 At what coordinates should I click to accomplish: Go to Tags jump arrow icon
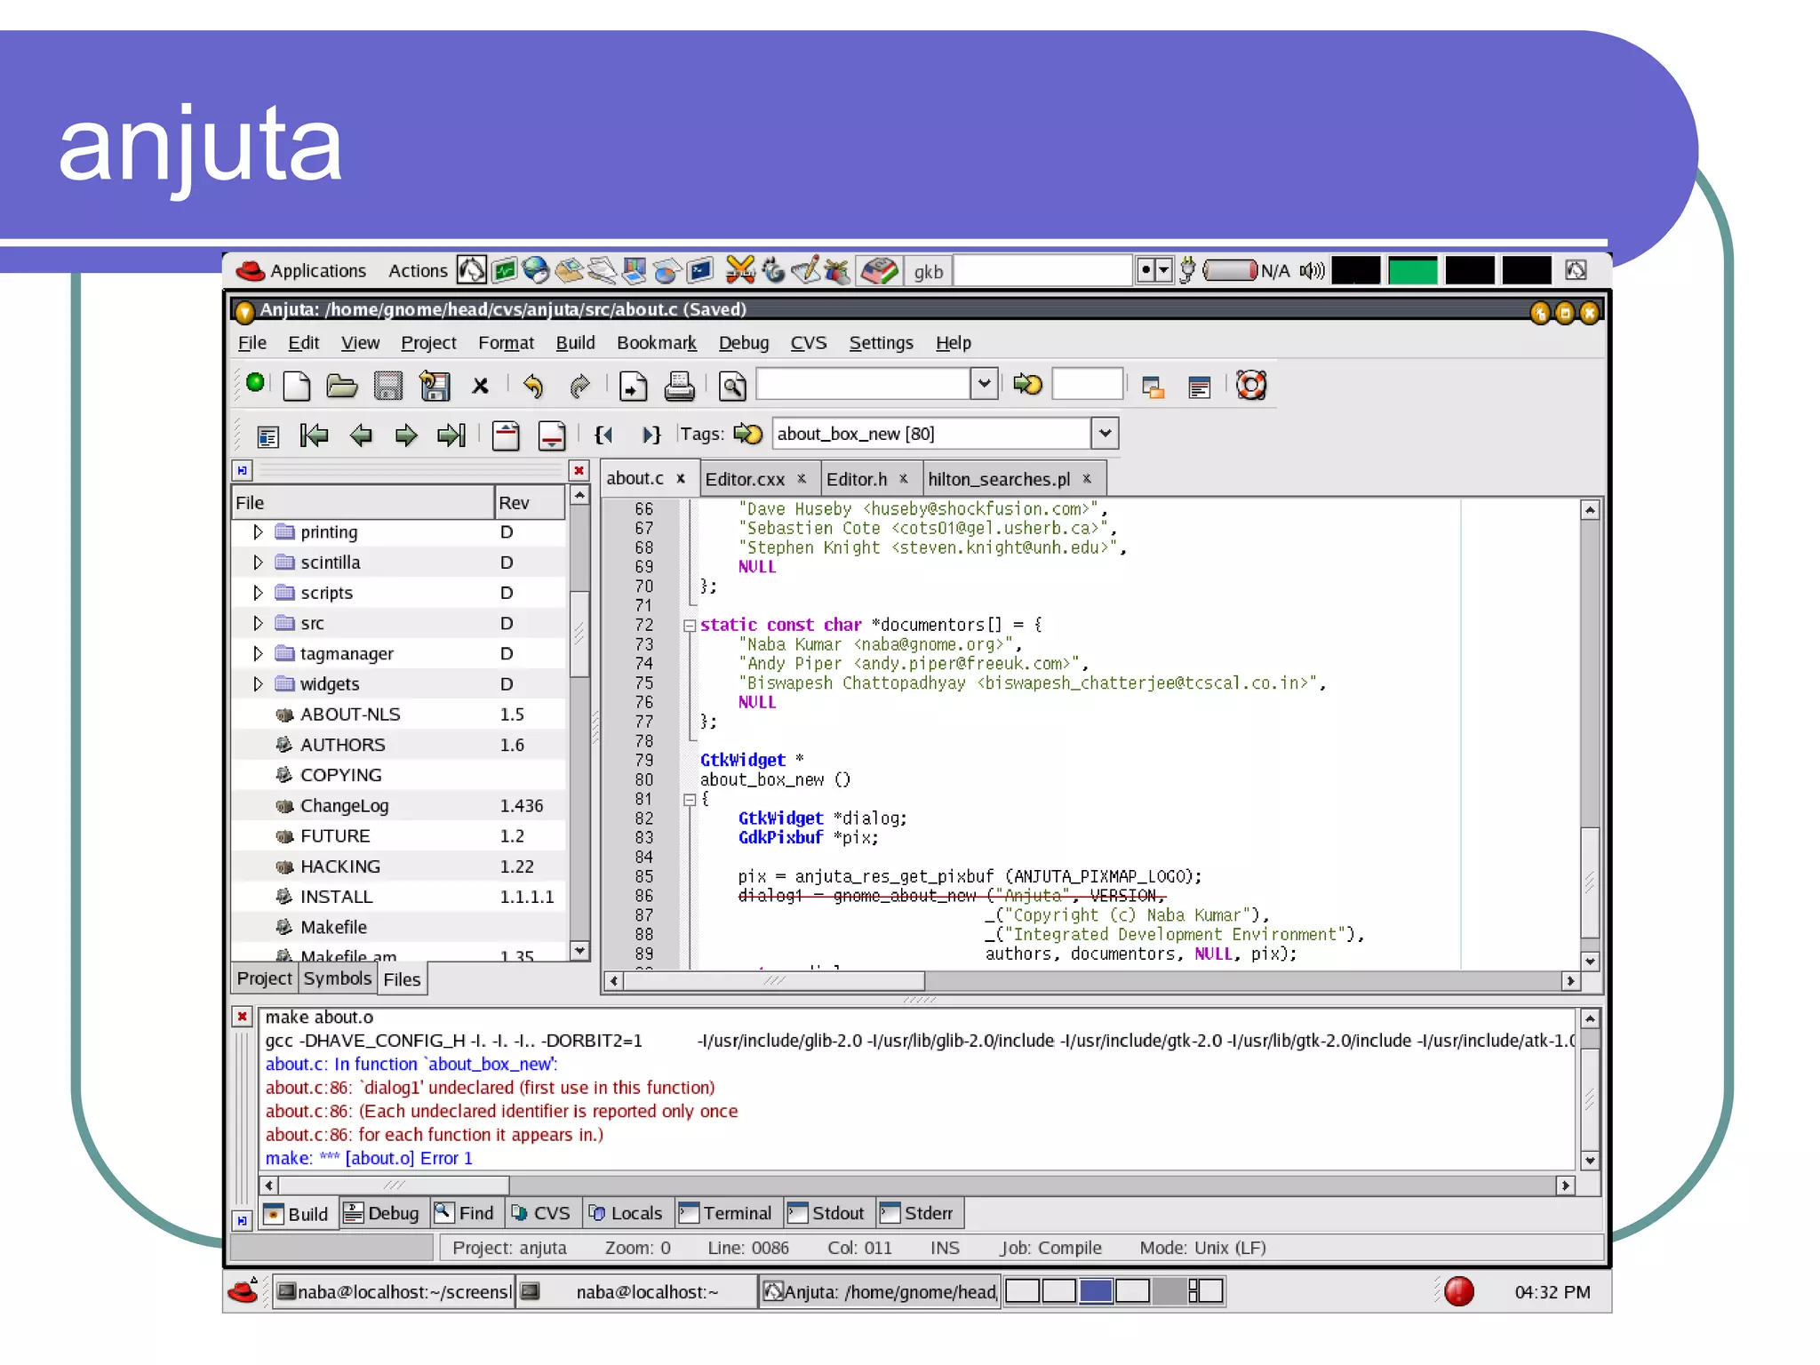point(748,434)
